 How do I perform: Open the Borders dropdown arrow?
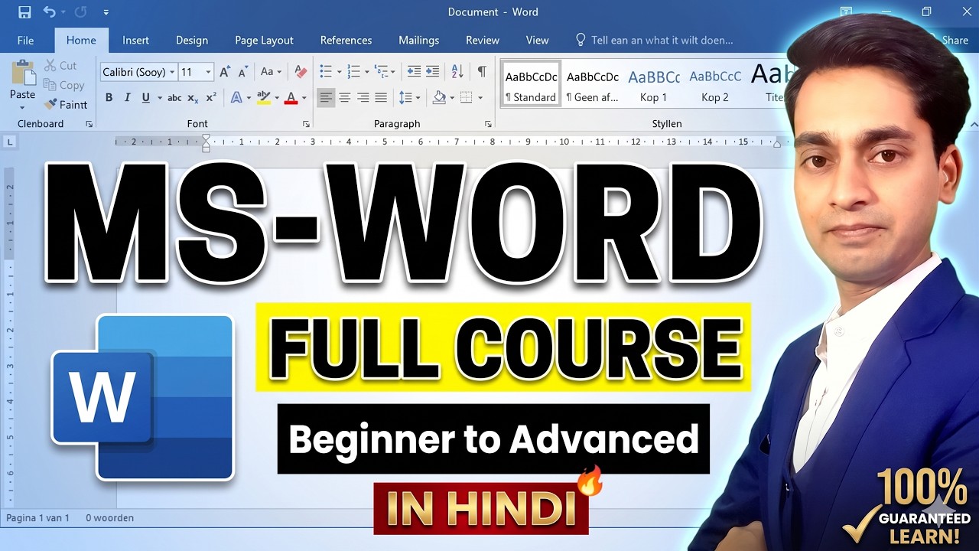point(480,98)
